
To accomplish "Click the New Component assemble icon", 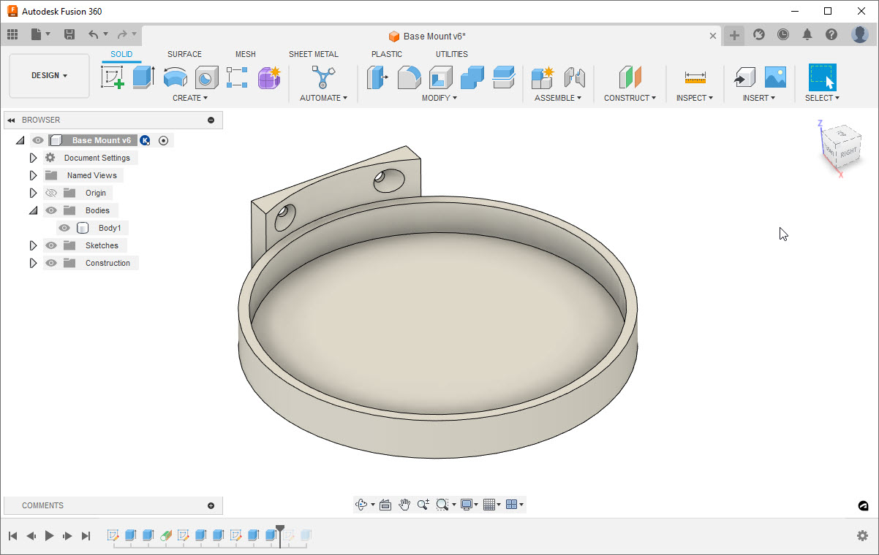I will tap(542, 77).
